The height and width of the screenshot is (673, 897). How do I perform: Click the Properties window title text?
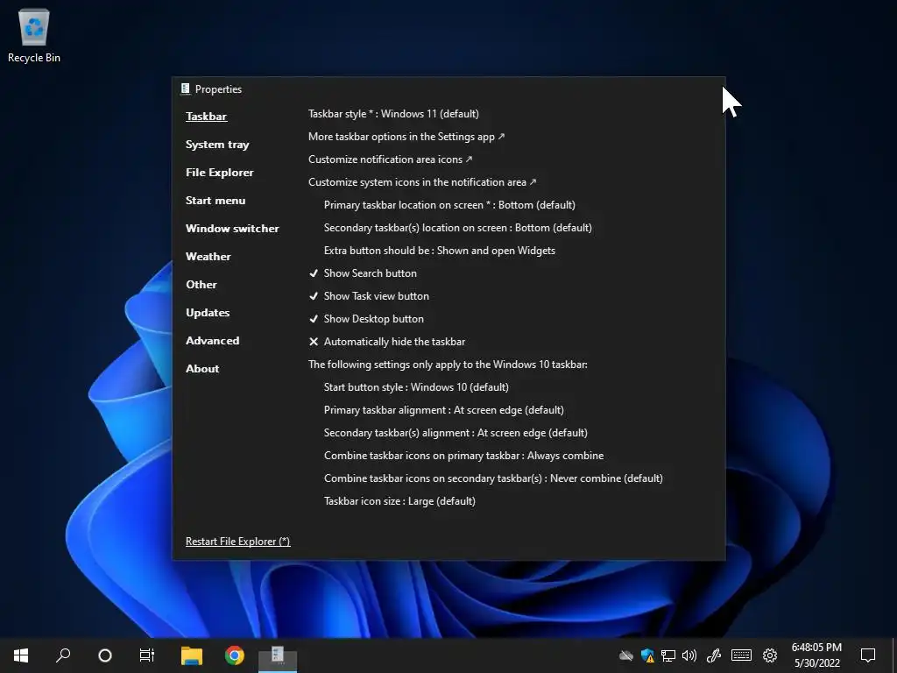(218, 89)
